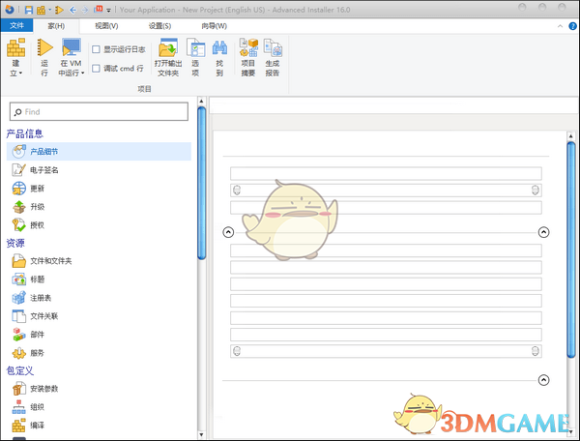Image resolution: width=580 pixels, height=441 pixels.
Task: Click the 包定义 section heading
Action: pos(20,370)
